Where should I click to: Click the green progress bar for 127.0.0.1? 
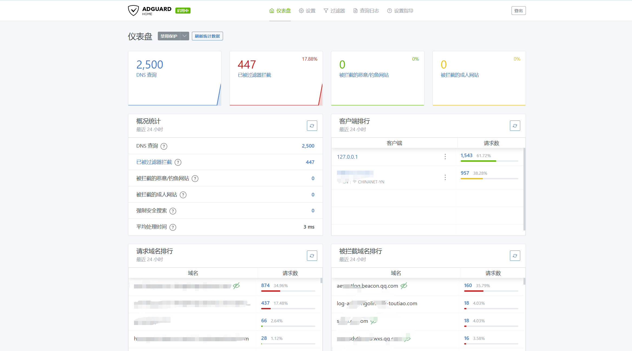pos(478,161)
